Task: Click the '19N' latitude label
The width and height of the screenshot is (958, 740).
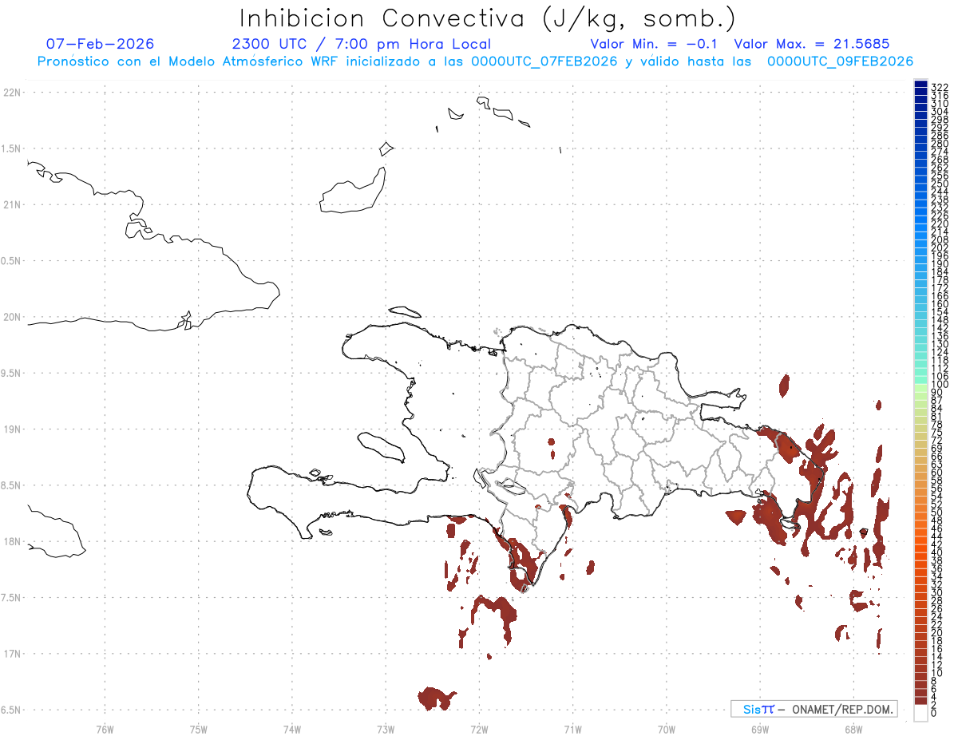Action: point(12,429)
